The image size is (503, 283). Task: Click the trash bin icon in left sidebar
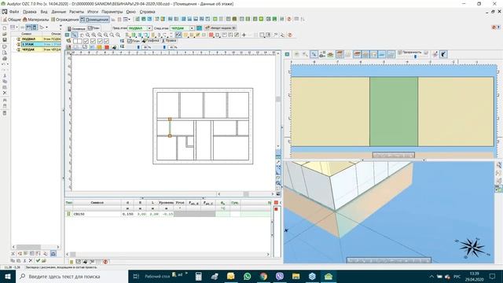tap(5, 113)
